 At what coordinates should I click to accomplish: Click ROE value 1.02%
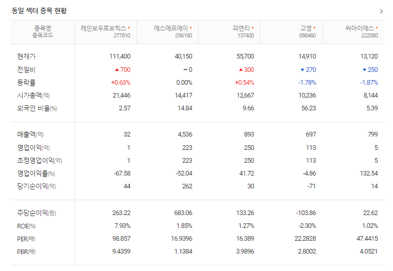coord(370,226)
